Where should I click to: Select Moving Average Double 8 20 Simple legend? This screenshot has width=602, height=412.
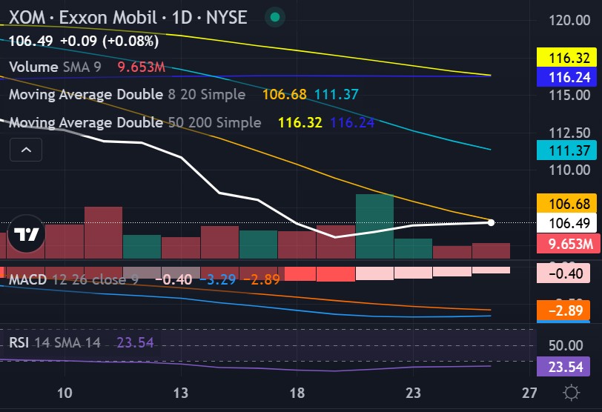click(x=126, y=95)
